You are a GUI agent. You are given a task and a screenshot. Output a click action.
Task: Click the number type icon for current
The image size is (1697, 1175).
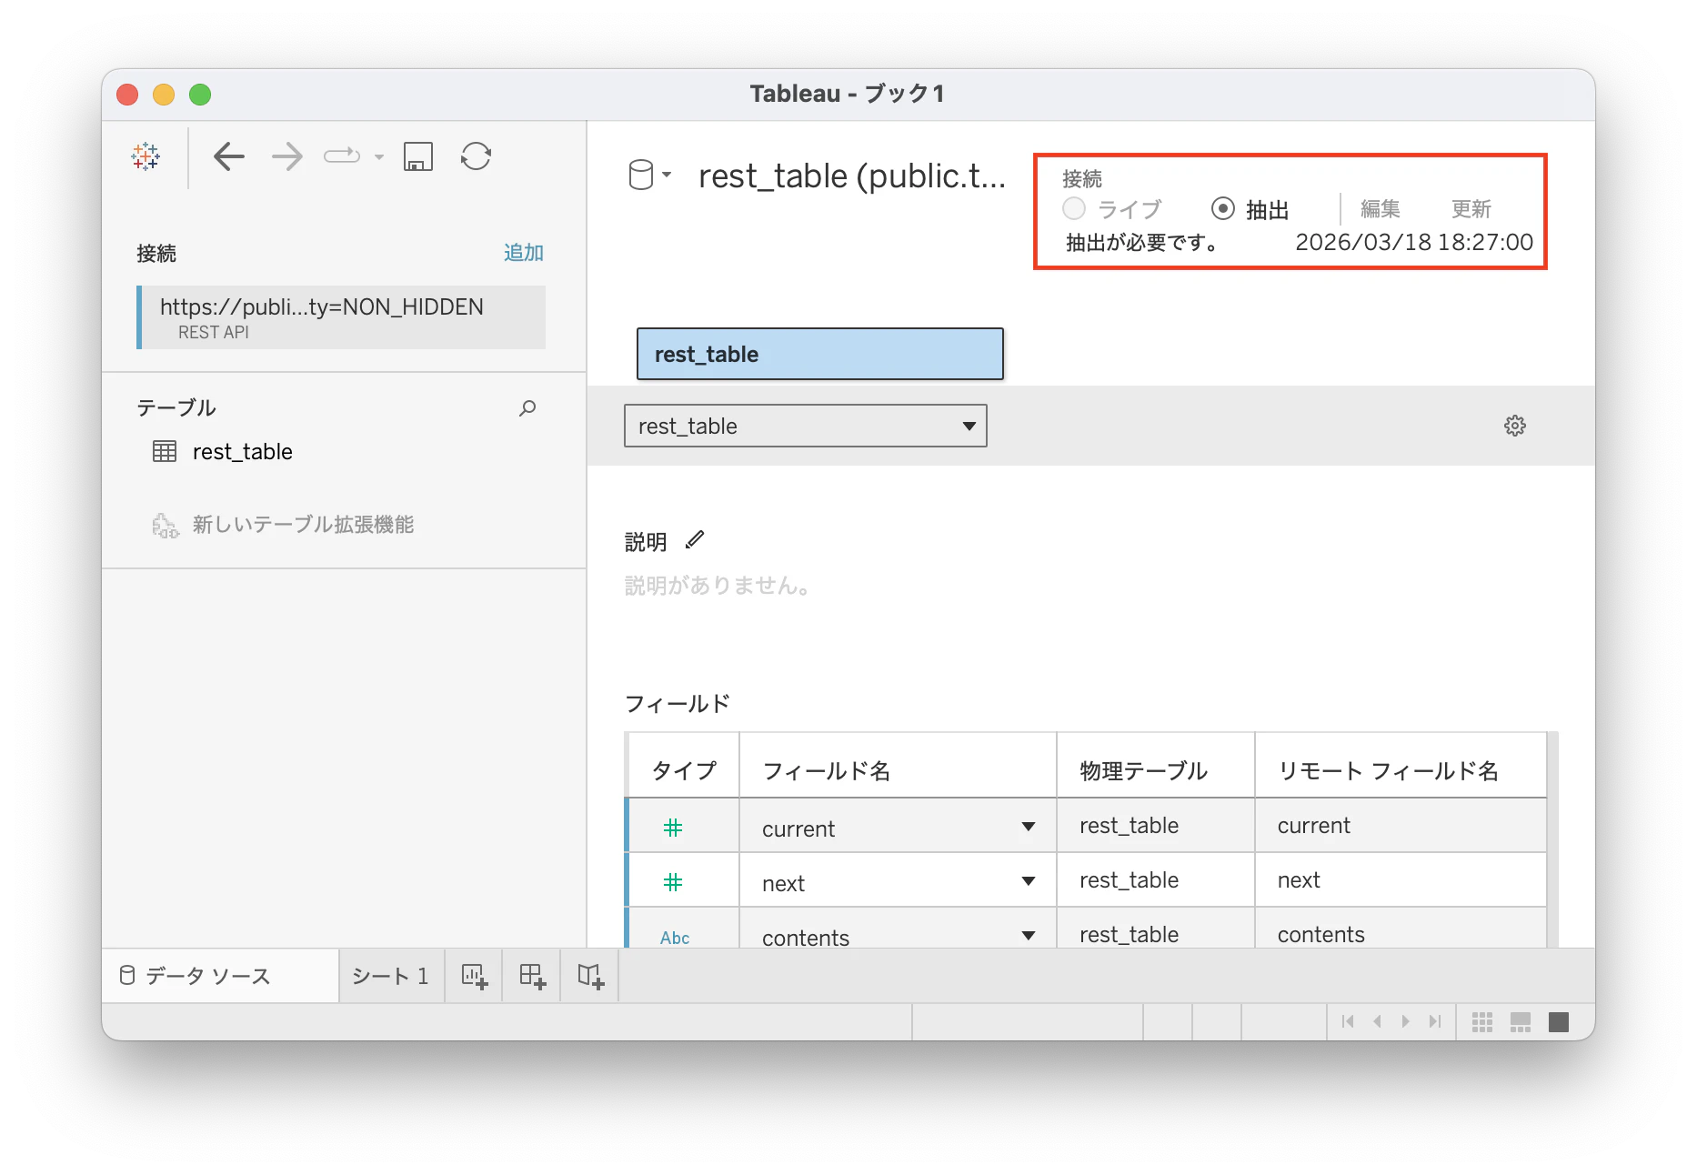point(673,828)
